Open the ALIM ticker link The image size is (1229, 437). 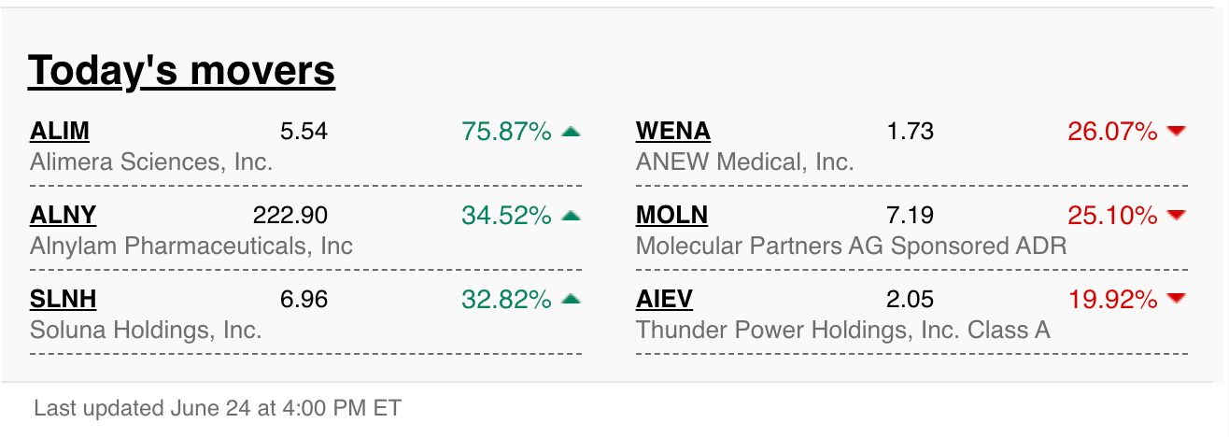[x=60, y=132]
